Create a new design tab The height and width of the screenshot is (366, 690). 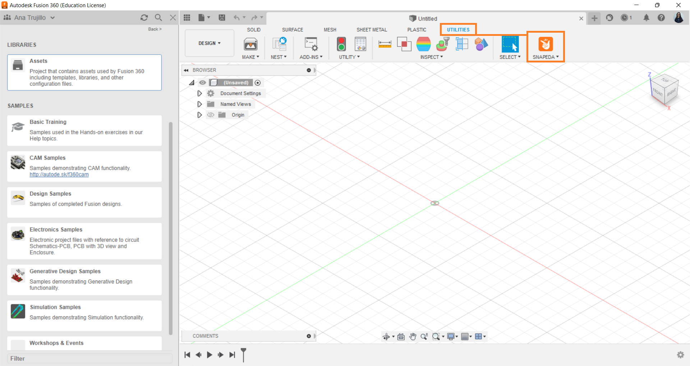pyautogui.click(x=594, y=18)
